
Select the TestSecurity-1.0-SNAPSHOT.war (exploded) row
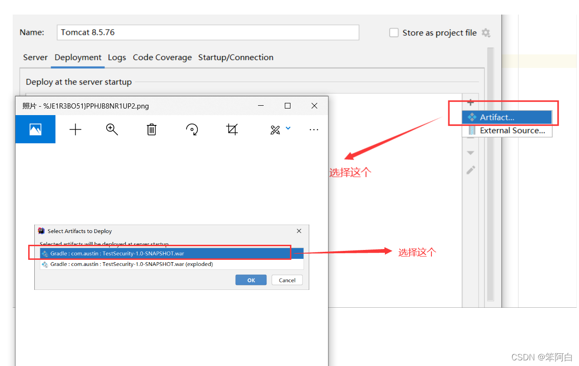pos(172,264)
